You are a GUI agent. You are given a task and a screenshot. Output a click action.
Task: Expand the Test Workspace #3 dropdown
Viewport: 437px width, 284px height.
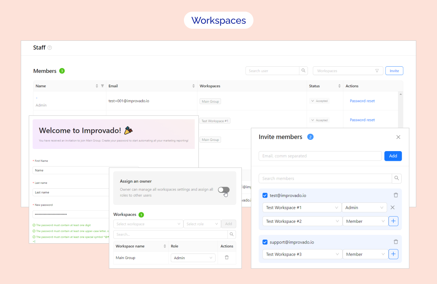click(x=302, y=254)
